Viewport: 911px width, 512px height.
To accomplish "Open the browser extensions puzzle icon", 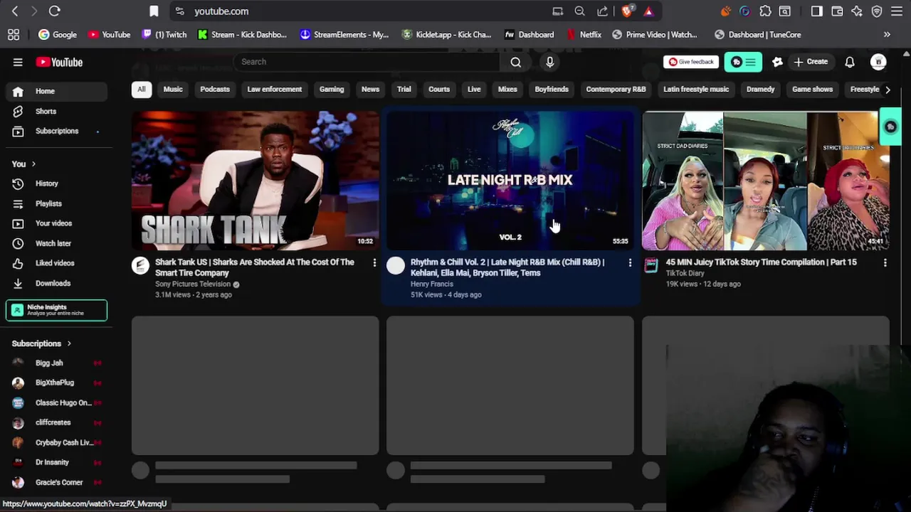I will pyautogui.click(x=765, y=11).
